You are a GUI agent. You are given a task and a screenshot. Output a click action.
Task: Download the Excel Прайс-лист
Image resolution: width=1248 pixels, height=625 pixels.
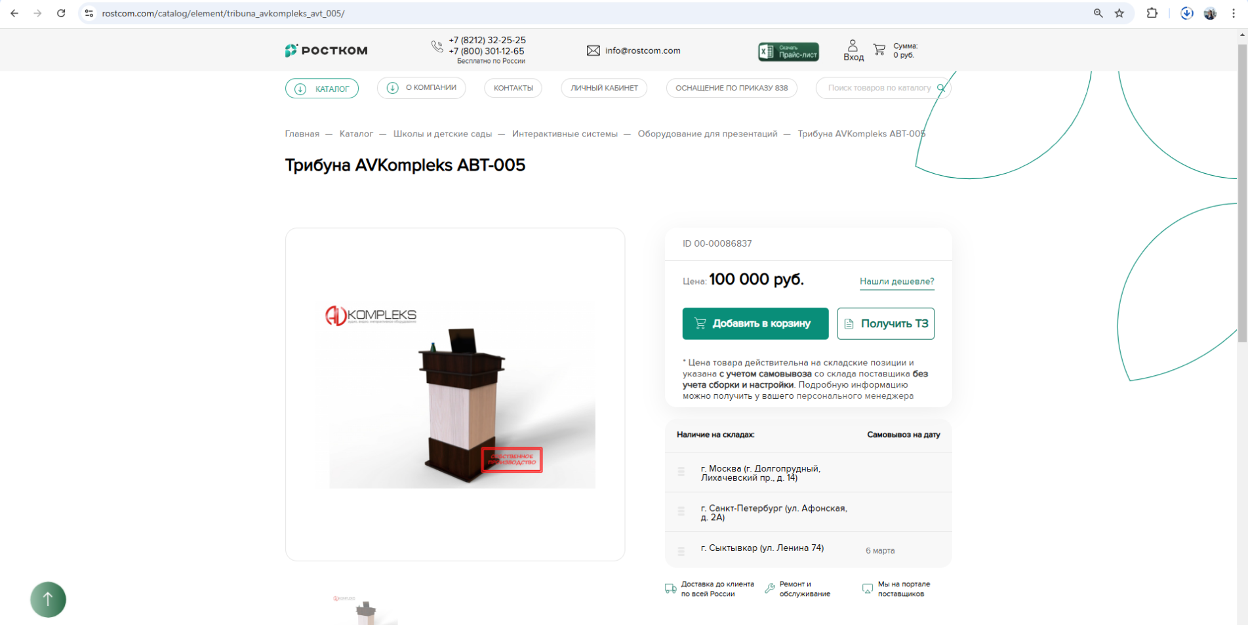tap(788, 51)
